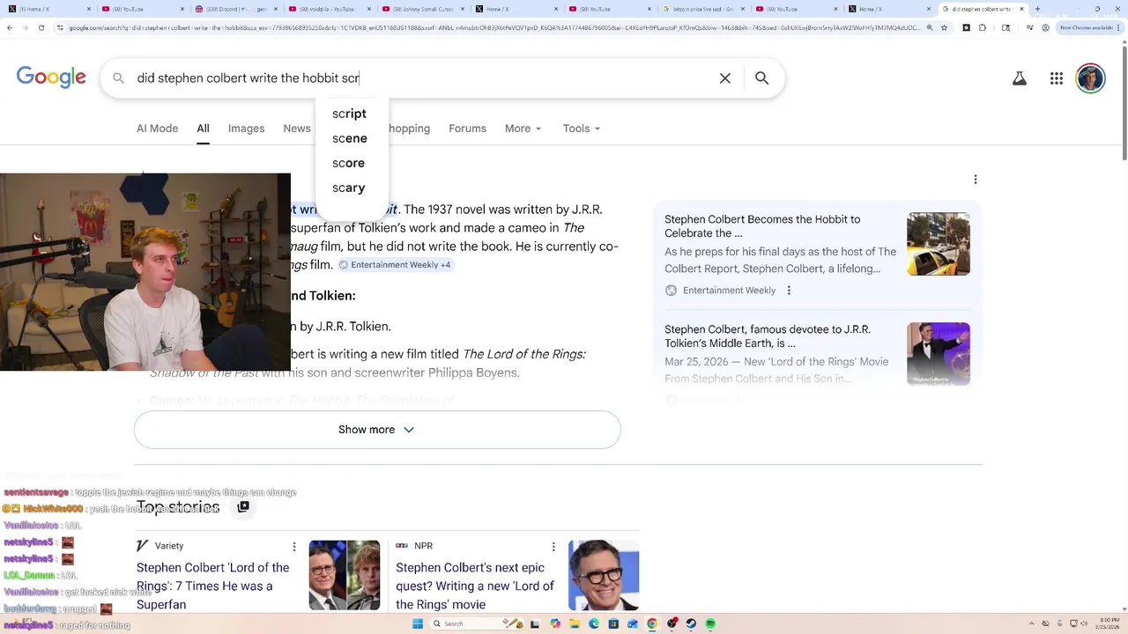Open the Windows Start menu
Screen dimensions: 1128x634
[418, 623]
